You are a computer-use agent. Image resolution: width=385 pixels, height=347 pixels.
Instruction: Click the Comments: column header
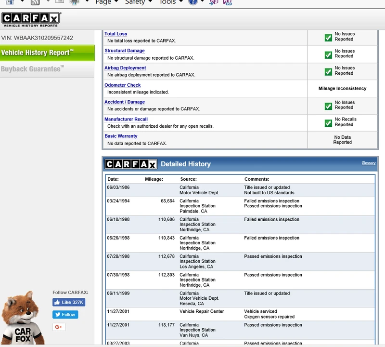(257, 179)
